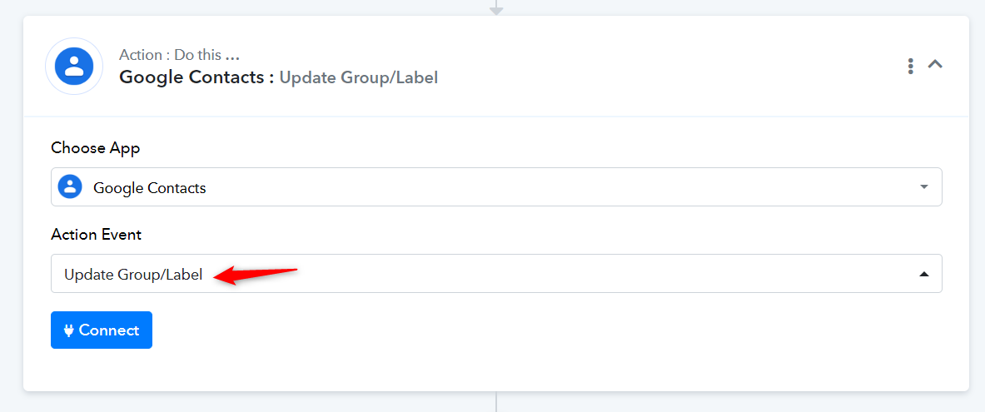Click the small Google Contacts icon in Choose App

click(70, 186)
